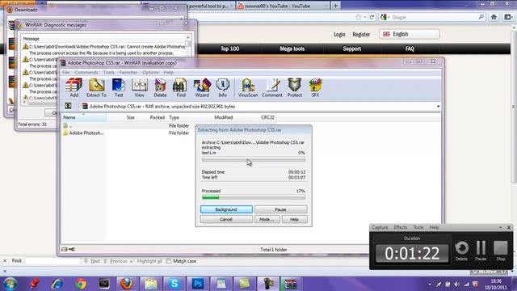Screen dimensions: 517x291
Task: Open the Wizard tool icon
Action: [x=202, y=88]
